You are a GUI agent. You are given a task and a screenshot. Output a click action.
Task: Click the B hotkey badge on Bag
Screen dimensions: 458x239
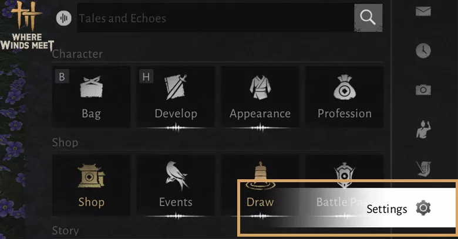[61, 76]
